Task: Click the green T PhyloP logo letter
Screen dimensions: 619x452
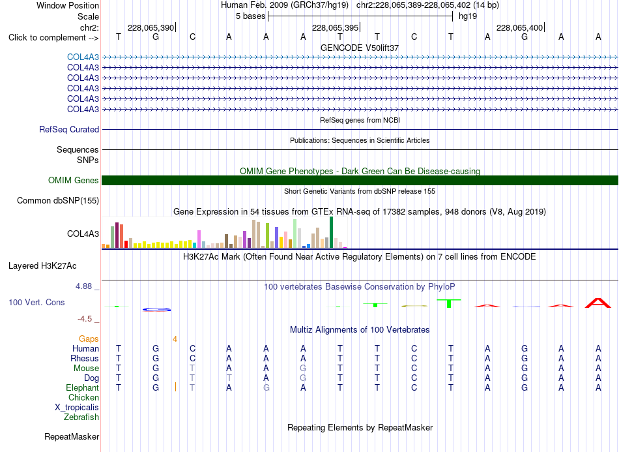Action: [449, 303]
